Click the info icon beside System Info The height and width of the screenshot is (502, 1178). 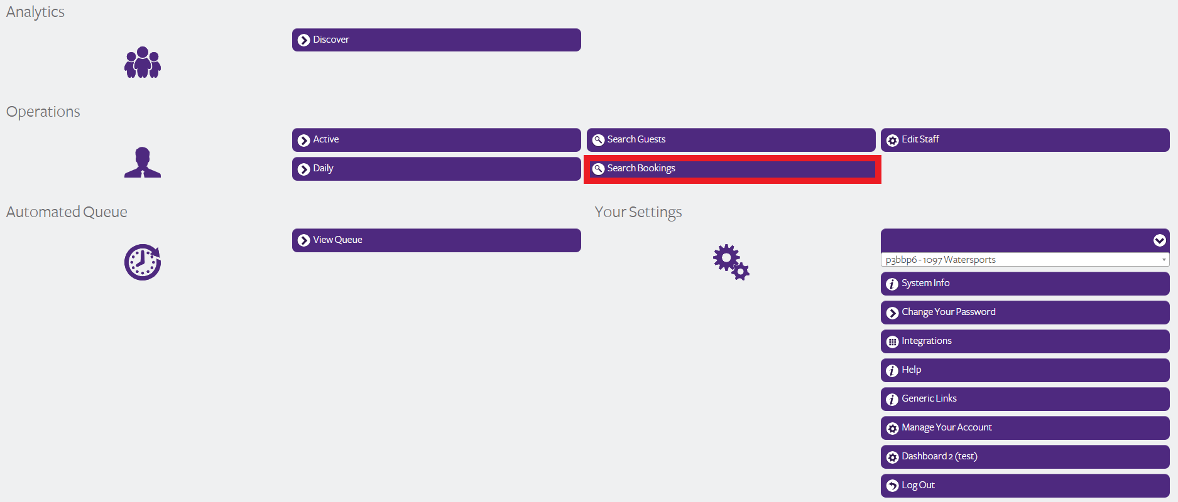tap(892, 284)
